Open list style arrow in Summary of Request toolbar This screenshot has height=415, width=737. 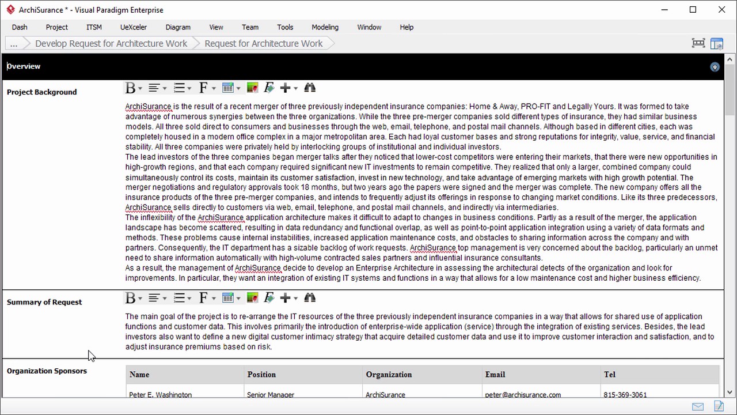click(189, 299)
